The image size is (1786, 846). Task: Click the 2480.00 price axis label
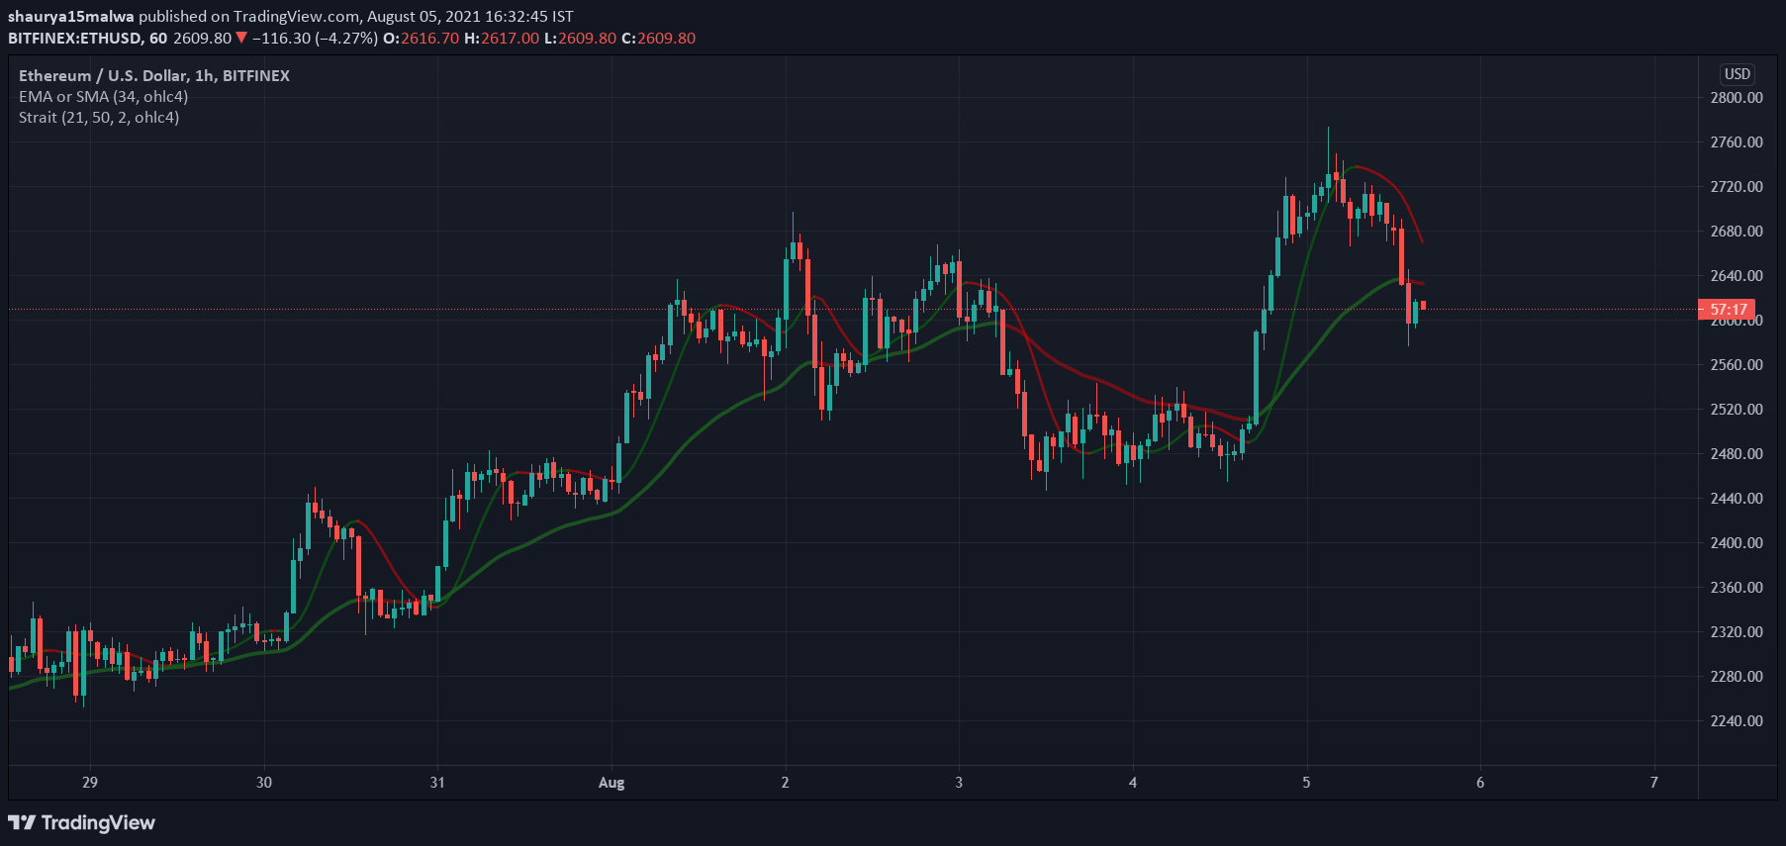pyautogui.click(x=1737, y=453)
